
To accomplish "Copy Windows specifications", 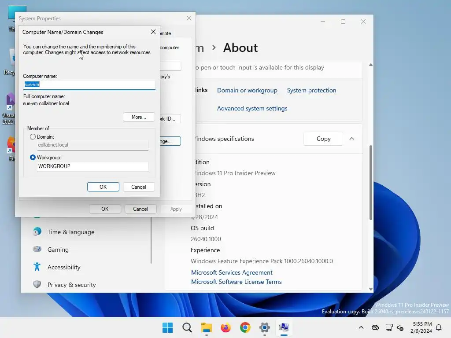I will coord(323,139).
